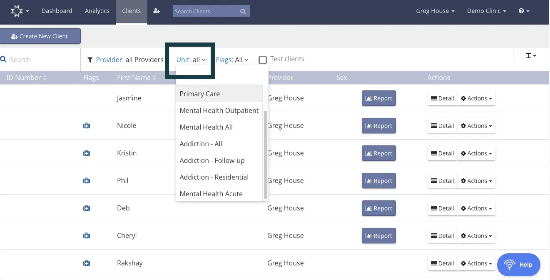
Task: Click Nicole's medical kit flag icon
Action: pos(86,125)
